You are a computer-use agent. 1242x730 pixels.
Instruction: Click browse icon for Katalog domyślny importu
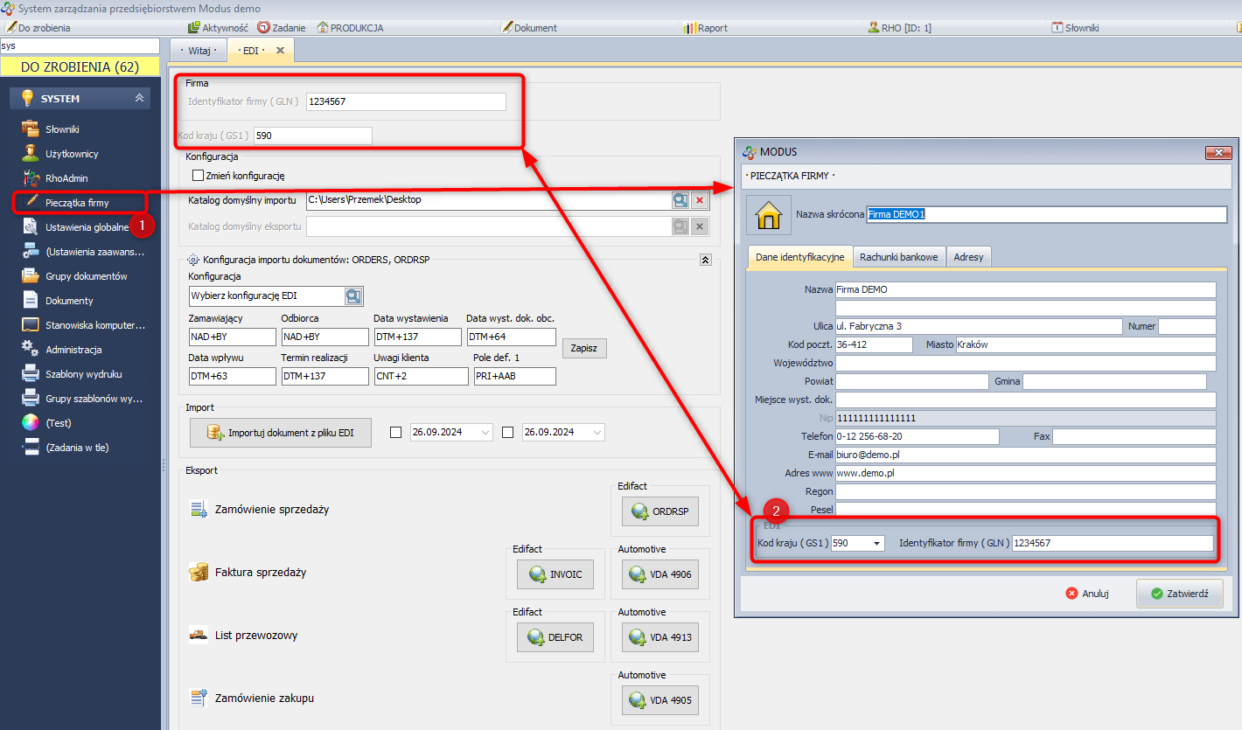pyautogui.click(x=680, y=200)
